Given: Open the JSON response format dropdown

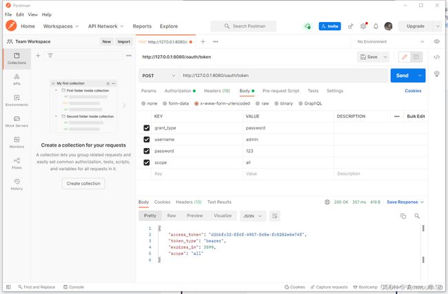Looking at the screenshot, I should 252,216.
